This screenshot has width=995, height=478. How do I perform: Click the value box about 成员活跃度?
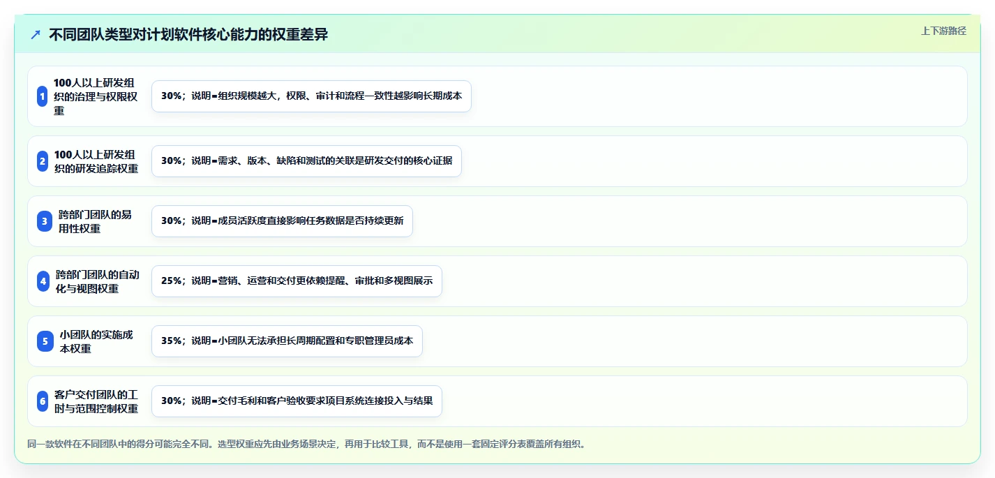(282, 221)
